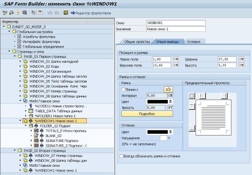Viewport: 252px width, 175px height.
Task: Collapse FOLDER_12 Подвал node
Action: (x=26, y=125)
